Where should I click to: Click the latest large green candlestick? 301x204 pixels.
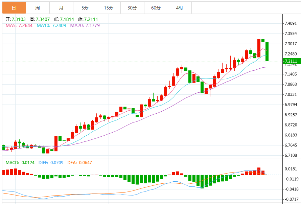(267, 51)
